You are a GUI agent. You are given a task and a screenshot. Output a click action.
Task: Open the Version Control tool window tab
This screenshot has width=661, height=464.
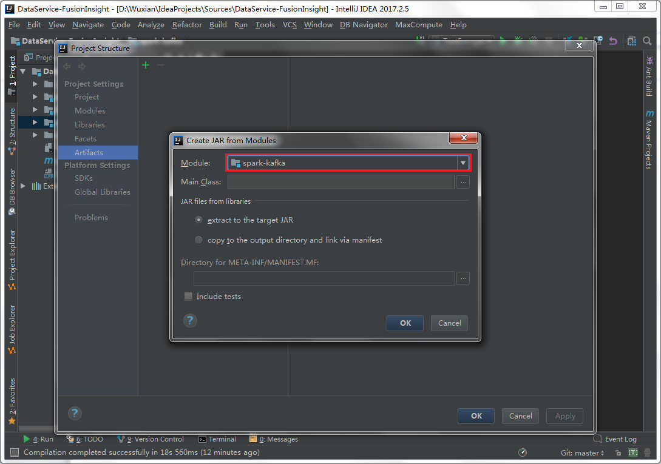(x=151, y=439)
